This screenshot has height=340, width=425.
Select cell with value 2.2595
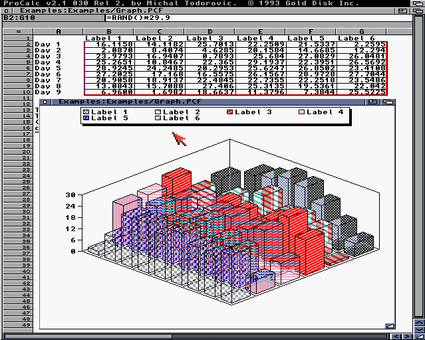pyautogui.click(x=362, y=44)
